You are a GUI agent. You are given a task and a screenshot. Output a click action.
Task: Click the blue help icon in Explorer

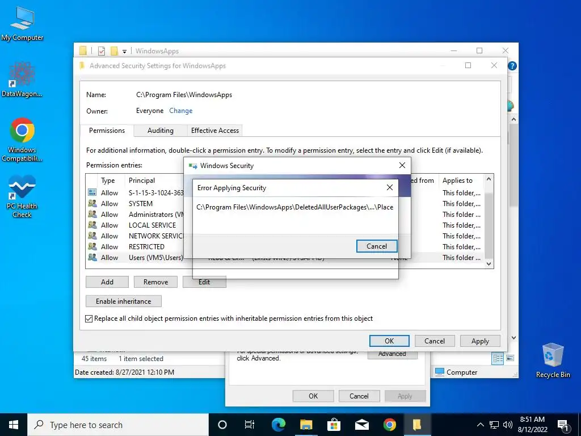[x=512, y=66]
